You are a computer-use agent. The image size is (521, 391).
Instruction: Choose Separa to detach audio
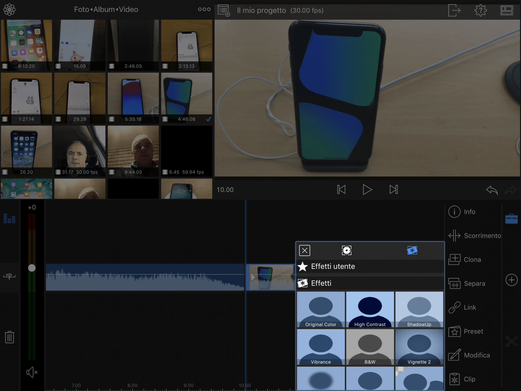(467, 284)
